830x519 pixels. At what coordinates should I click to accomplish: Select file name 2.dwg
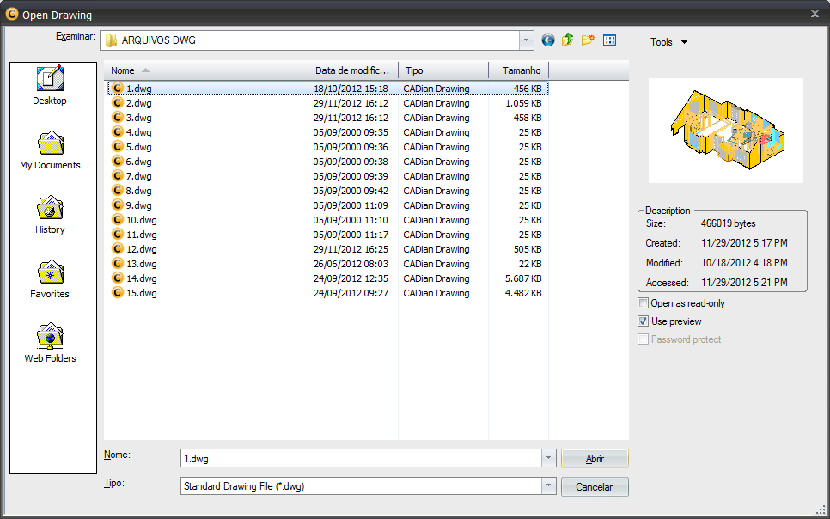pos(138,103)
